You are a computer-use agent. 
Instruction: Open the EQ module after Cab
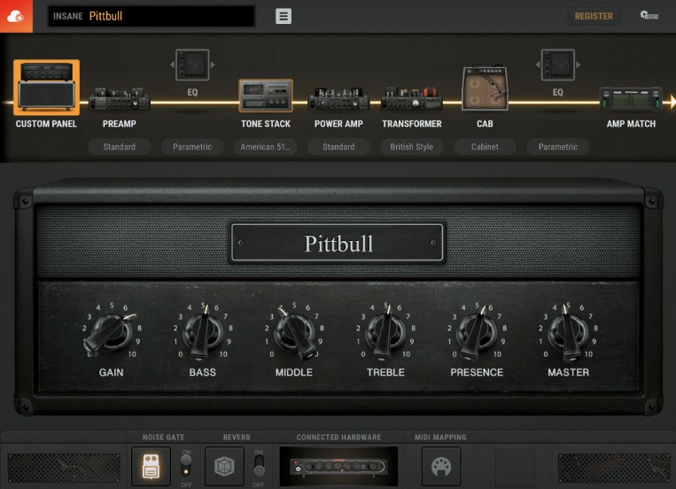click(x=558, y=66)
